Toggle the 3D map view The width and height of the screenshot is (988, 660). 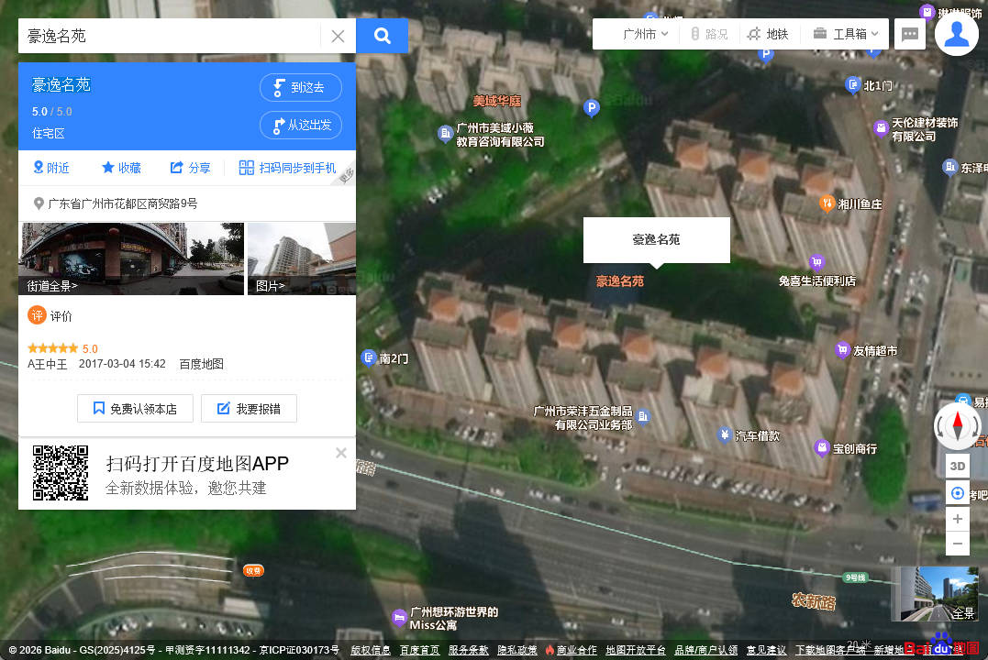tap(957, 466)
